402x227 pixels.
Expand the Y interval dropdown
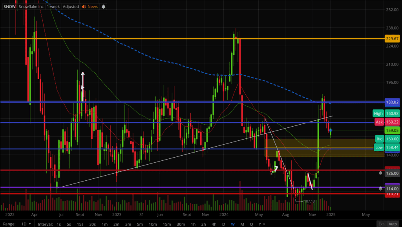(x=260, y=224)
